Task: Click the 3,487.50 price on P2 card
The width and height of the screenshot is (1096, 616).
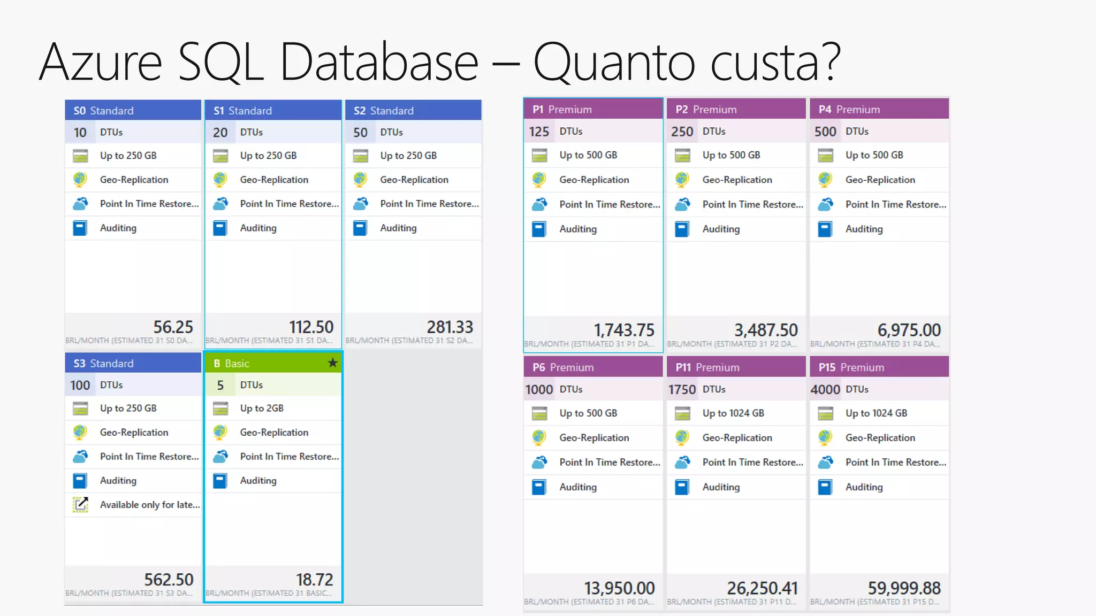Action: (766, 330)
